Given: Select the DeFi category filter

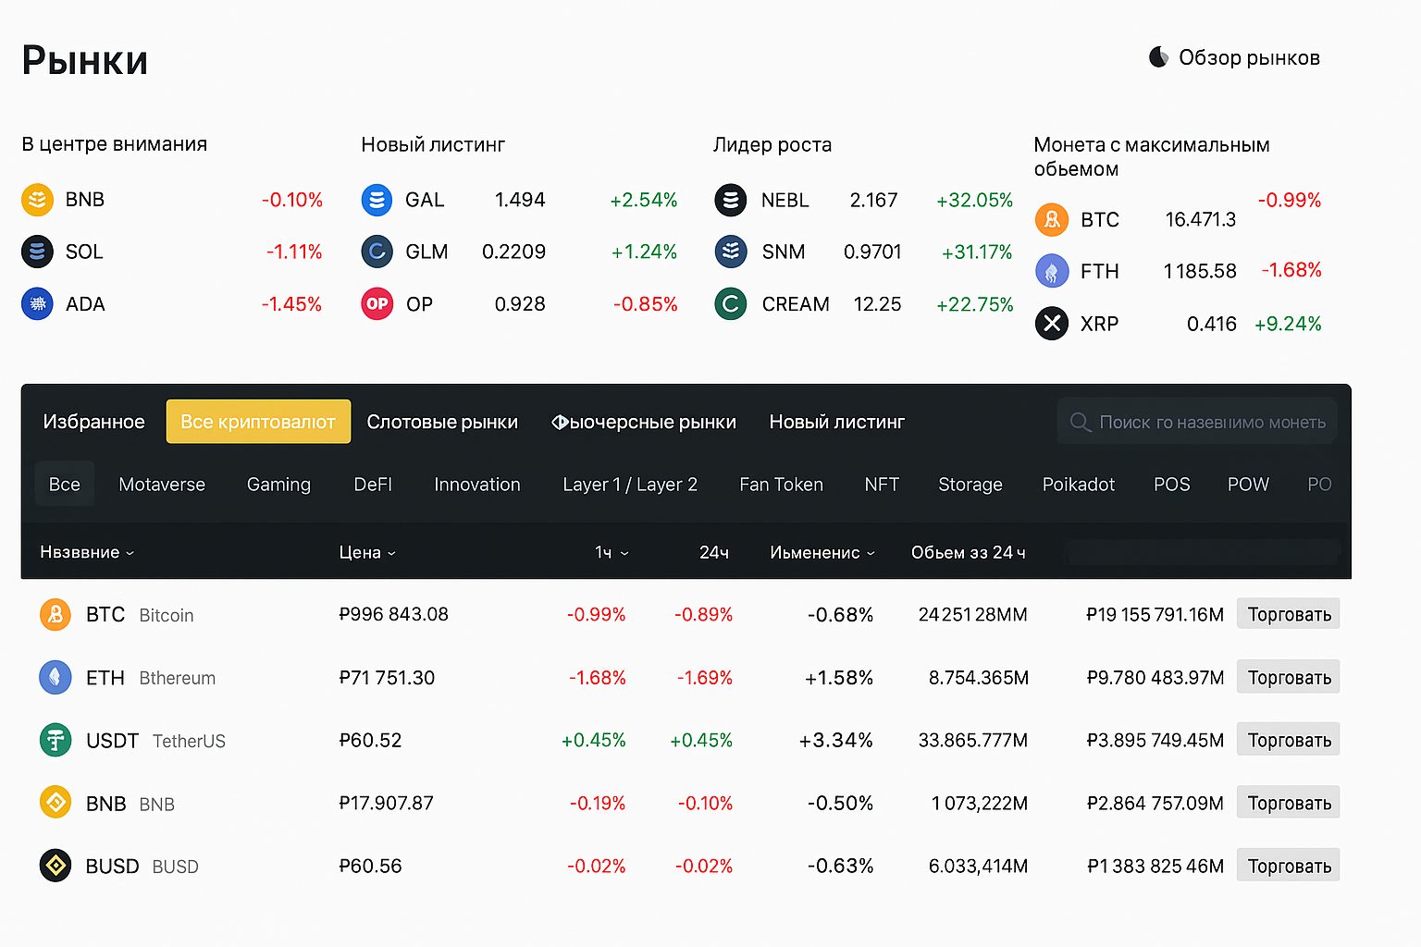Looking at the screenshot, I should pos(373,485).
